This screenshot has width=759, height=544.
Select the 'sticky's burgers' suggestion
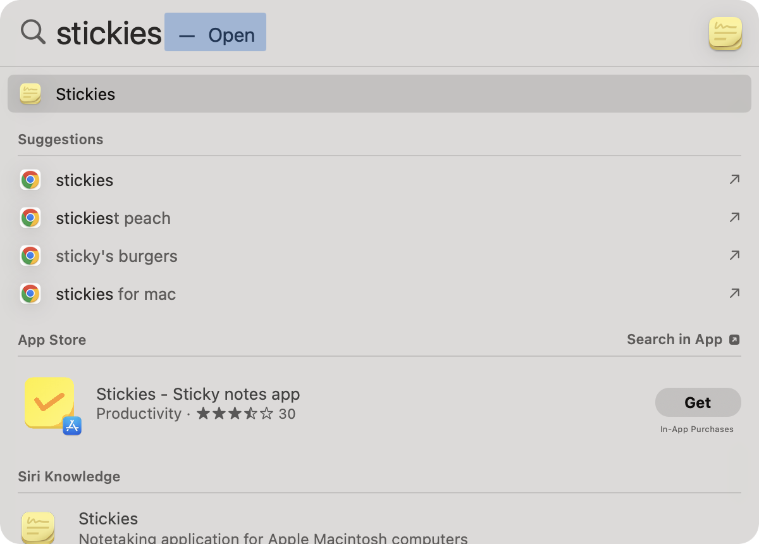point(116,256)
